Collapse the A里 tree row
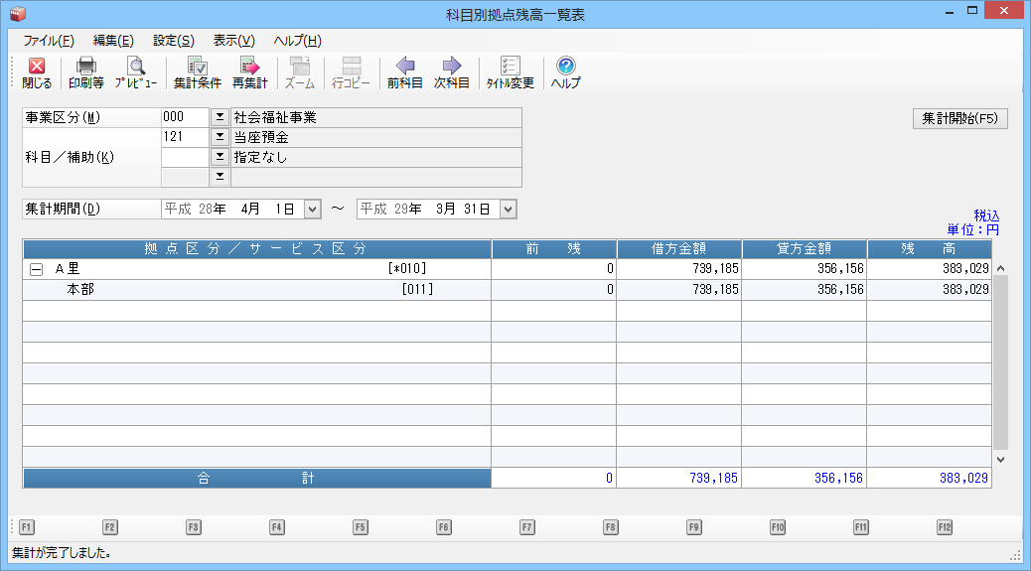Image resolution: width=1031 pixels, height=571 pixels. tap(37, 269)
